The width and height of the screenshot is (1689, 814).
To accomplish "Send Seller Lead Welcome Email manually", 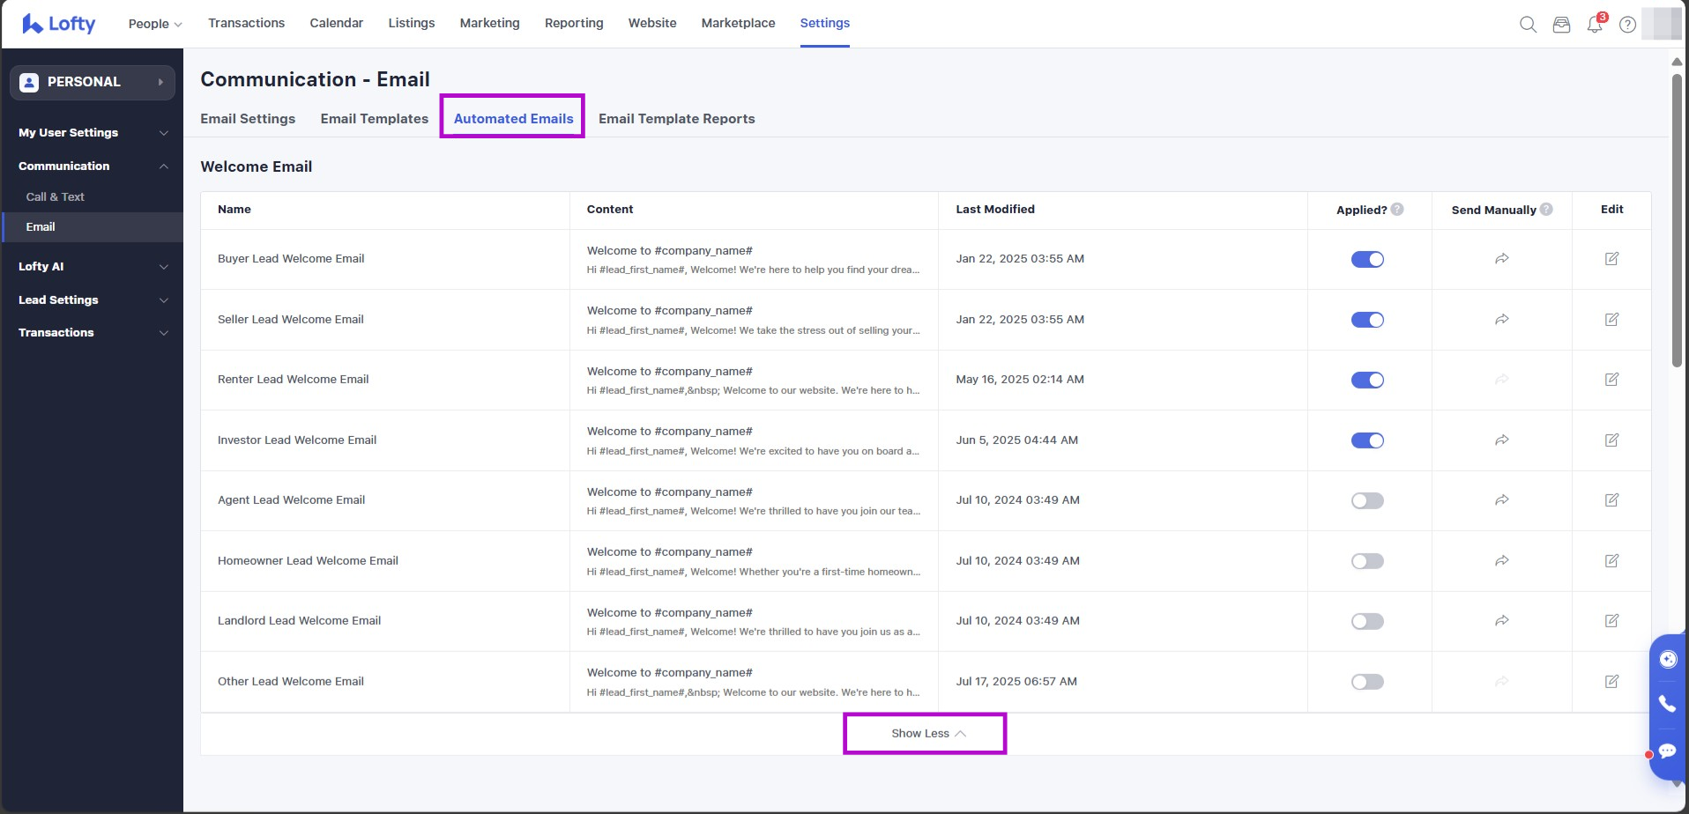I will 1501,320.
